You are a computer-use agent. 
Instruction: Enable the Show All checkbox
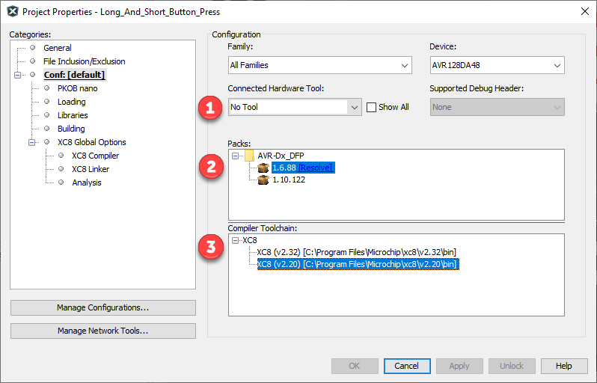pos(371,107)
